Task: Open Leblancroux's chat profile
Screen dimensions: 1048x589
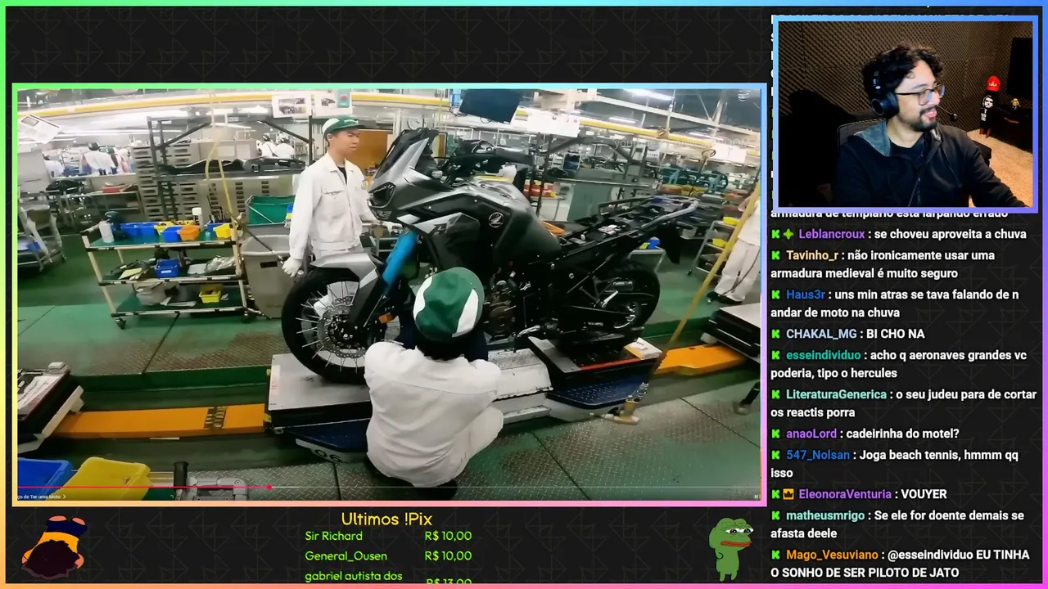Action: coord(831,234)
